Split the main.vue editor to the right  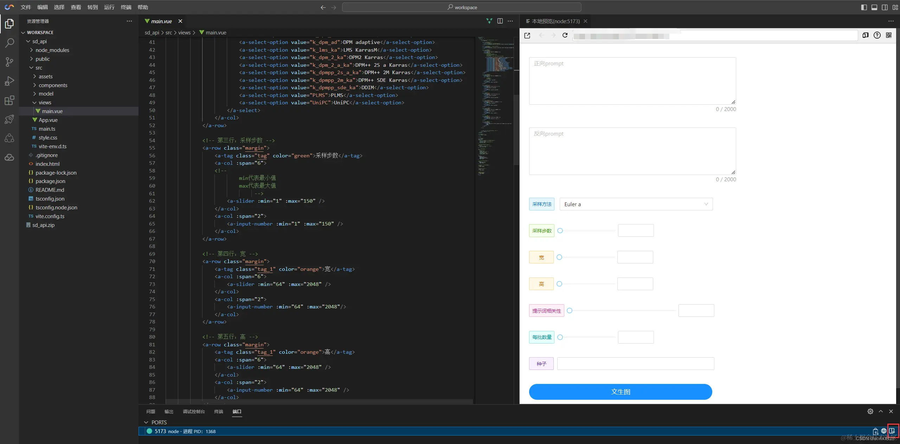pos(500,21)
